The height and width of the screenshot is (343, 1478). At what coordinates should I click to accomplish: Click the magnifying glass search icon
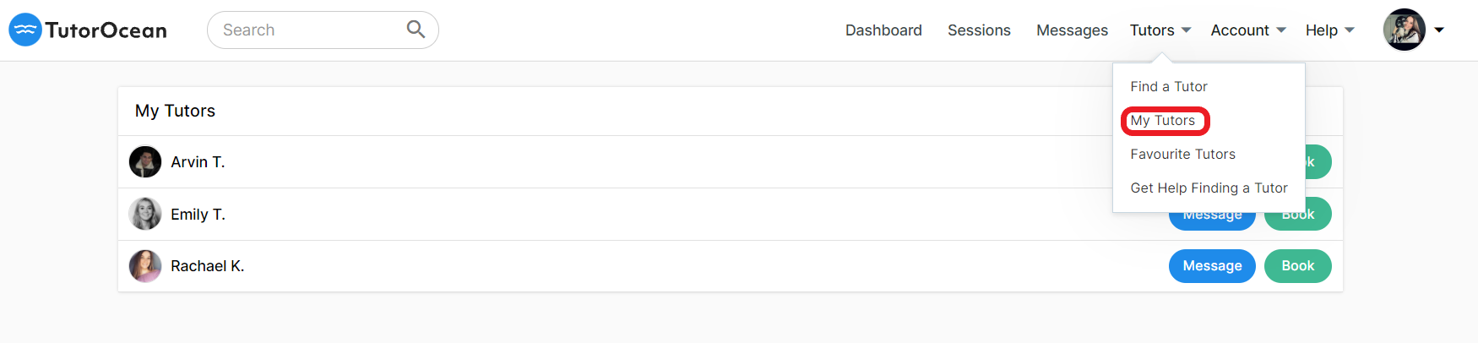coord(416,30)
